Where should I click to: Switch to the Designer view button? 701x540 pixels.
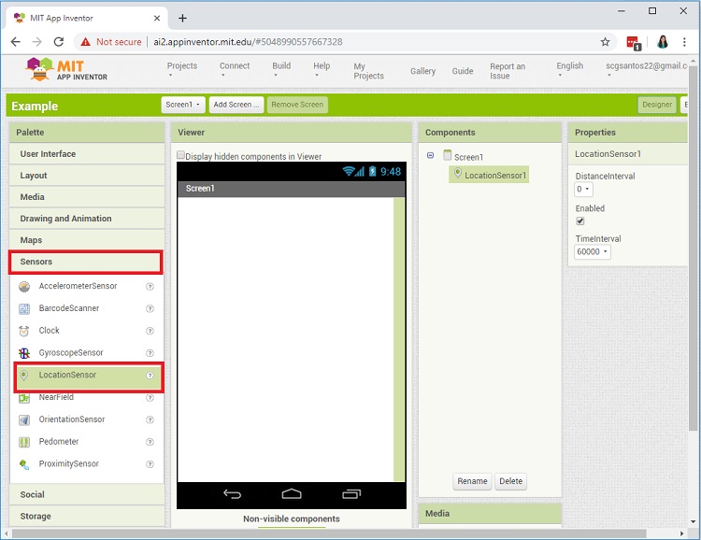[657, 105]
